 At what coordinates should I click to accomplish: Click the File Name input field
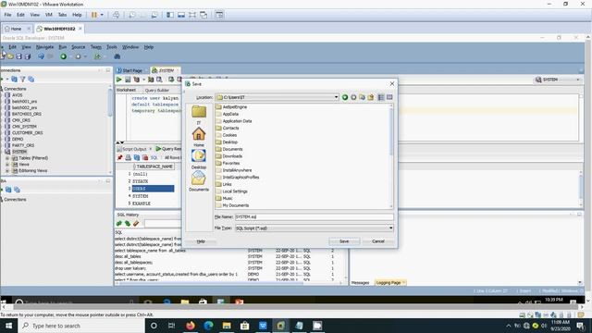coord(314,216)
